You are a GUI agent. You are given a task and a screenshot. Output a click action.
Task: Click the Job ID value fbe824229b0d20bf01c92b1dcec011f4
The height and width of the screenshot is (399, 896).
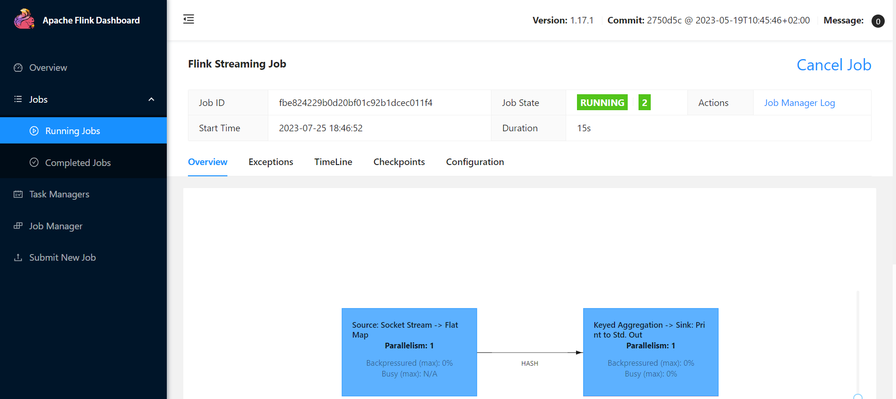(356, 103)
